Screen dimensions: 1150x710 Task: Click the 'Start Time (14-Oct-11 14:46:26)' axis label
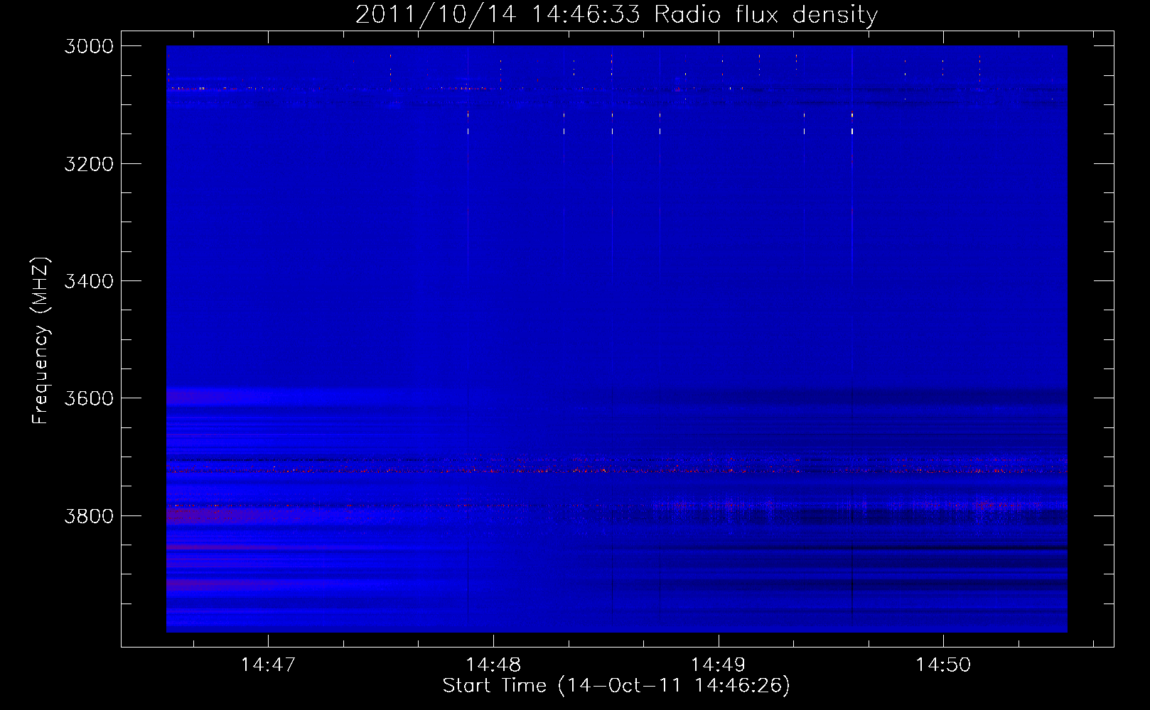point(616,686)
